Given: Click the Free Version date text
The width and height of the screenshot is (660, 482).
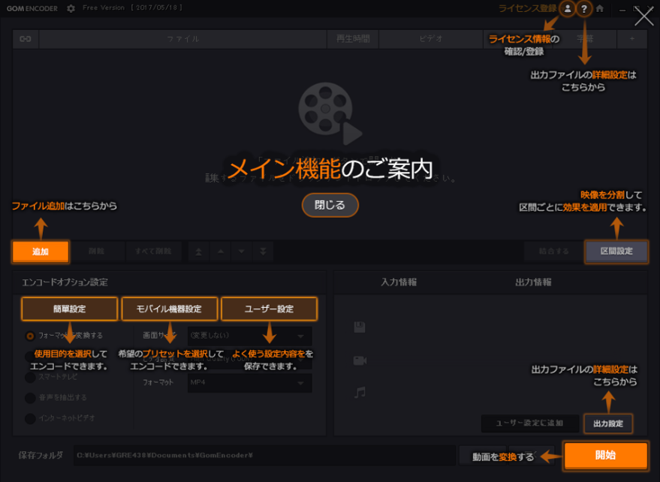Looking at the screenshot, I should click(x=133, y=8).
